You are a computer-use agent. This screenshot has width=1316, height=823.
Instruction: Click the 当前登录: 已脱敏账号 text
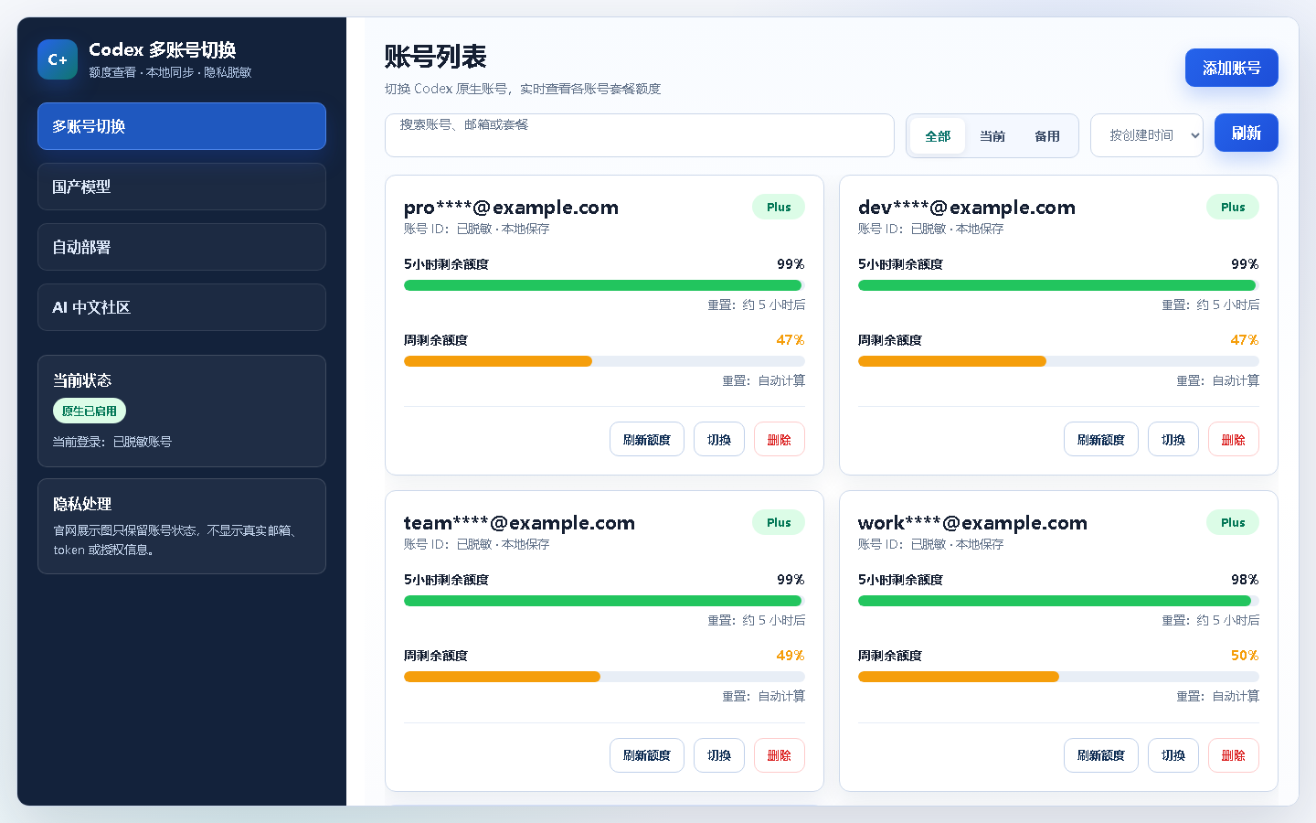click(111, 442)
